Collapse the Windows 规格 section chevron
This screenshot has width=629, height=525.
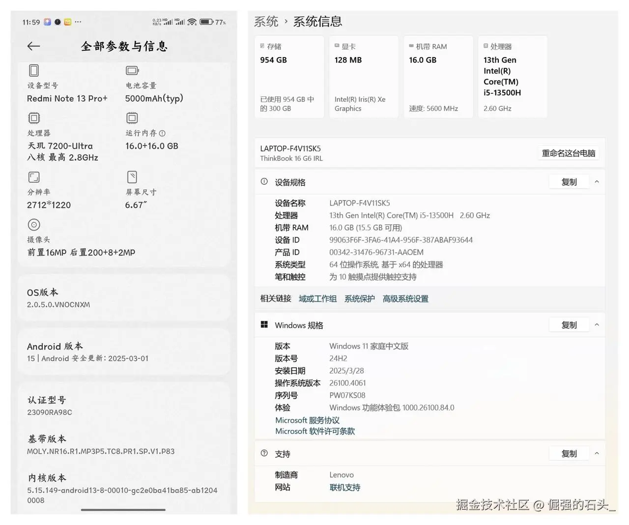pos(597,324)
